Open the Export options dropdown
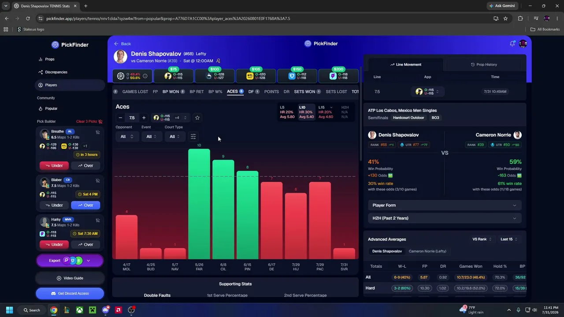Screen dimensions: 564x317 tap(88, 261)
